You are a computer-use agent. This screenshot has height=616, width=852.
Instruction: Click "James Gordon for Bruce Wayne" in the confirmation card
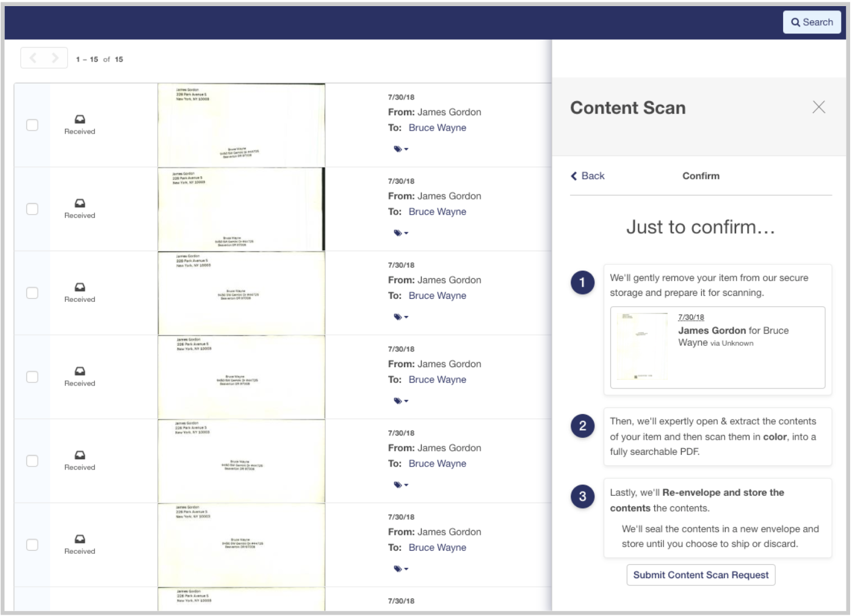(x=733, y=337)
